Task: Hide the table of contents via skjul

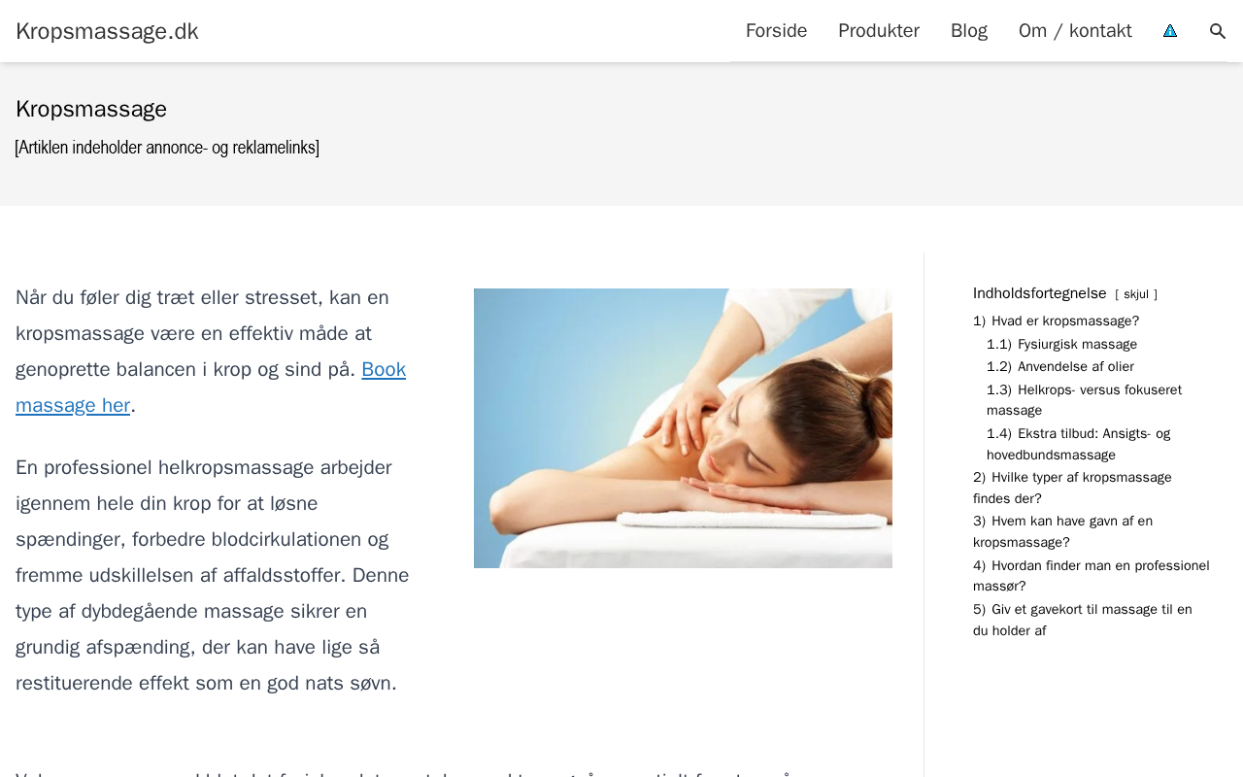Action: pyautogui.click(x=1136, y=294)
